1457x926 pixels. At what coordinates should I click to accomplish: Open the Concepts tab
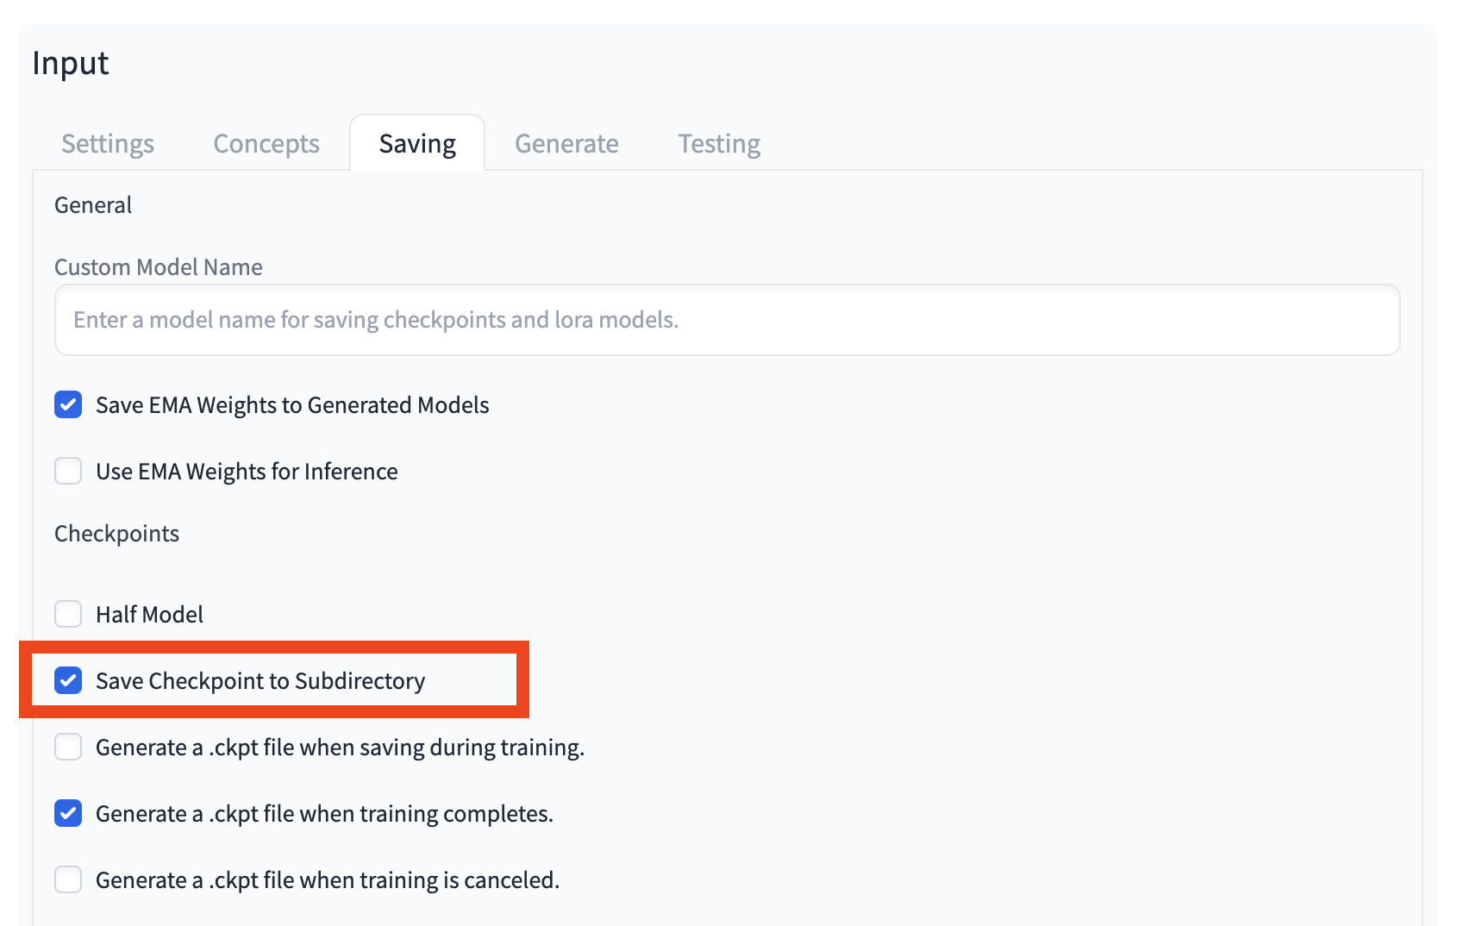266,144
